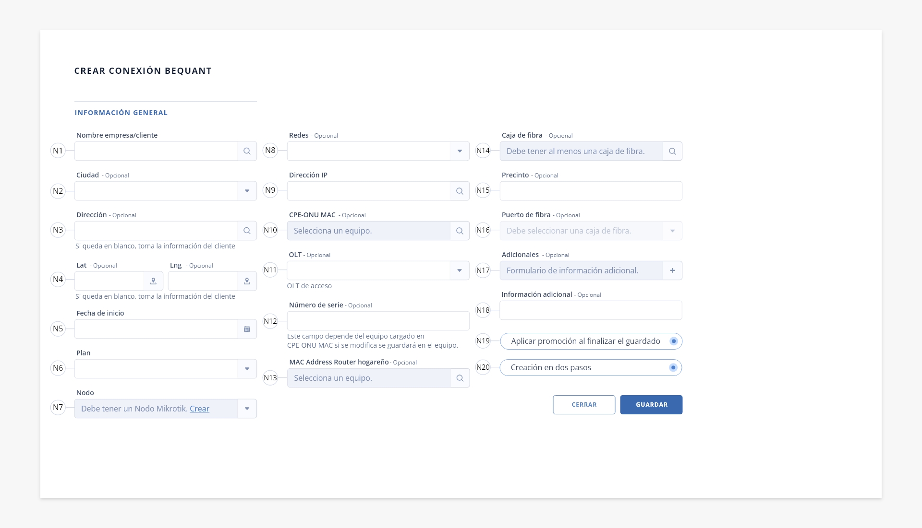The image size is (922, 528).
Task: Click the Dirección IP input field
Action: (x=369, y=191)
